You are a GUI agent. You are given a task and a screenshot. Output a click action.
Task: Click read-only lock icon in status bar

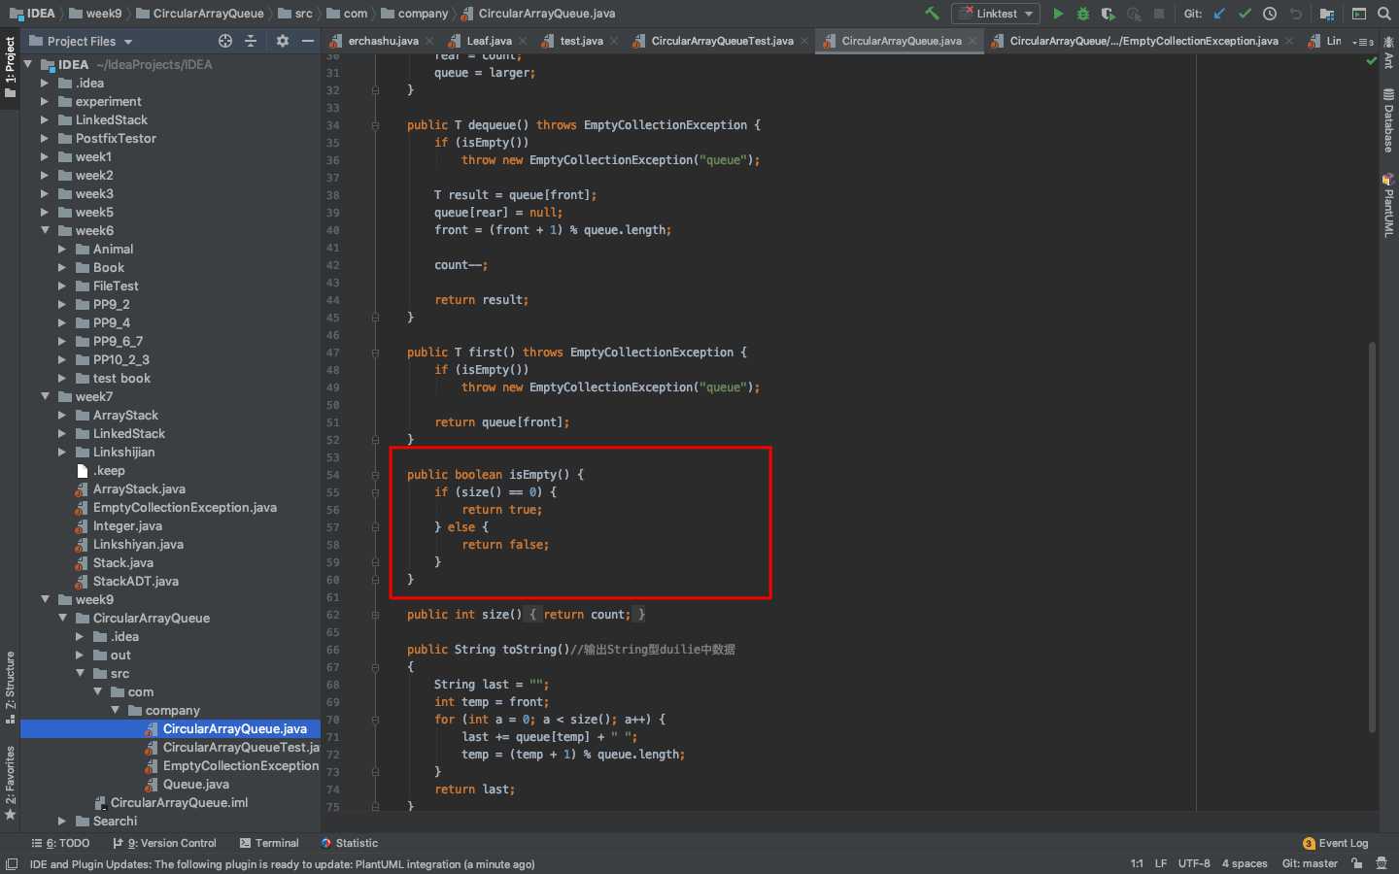tap(1357, 863)
